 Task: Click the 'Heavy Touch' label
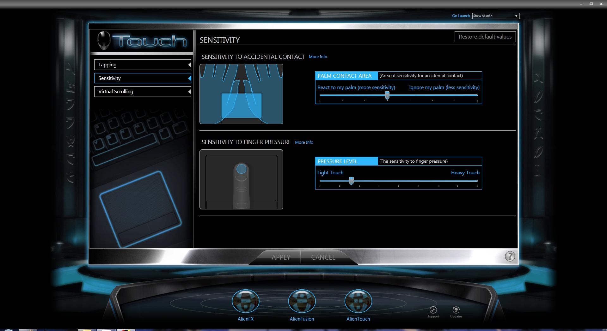click(x=465, y=173)
